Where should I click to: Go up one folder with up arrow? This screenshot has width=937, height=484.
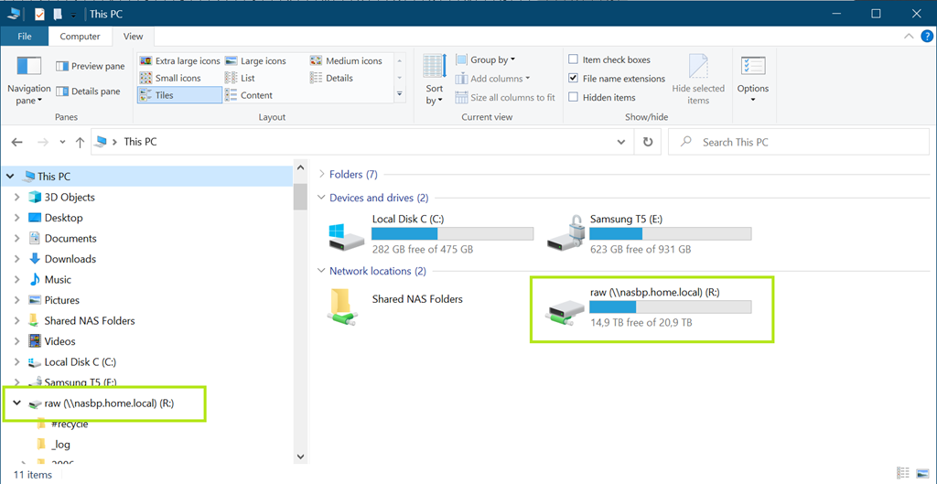tap(81, 142)
